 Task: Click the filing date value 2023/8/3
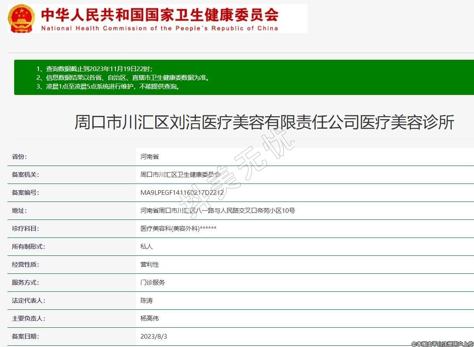154,337
